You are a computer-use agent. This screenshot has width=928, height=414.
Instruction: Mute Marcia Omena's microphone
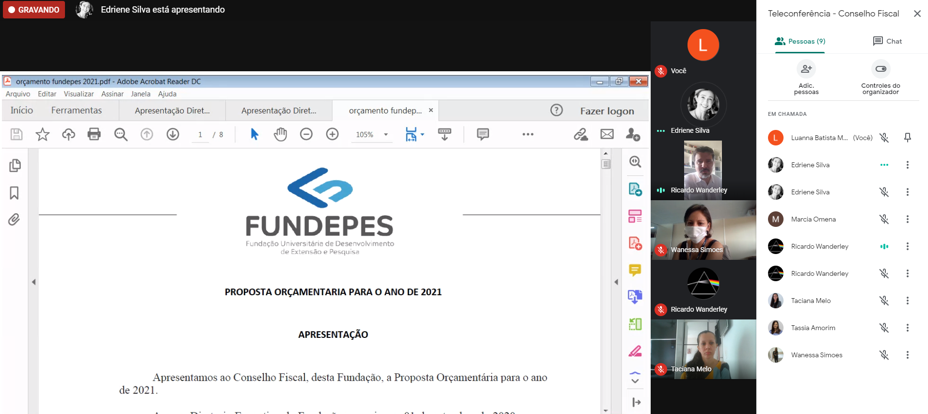coord(884,219)
